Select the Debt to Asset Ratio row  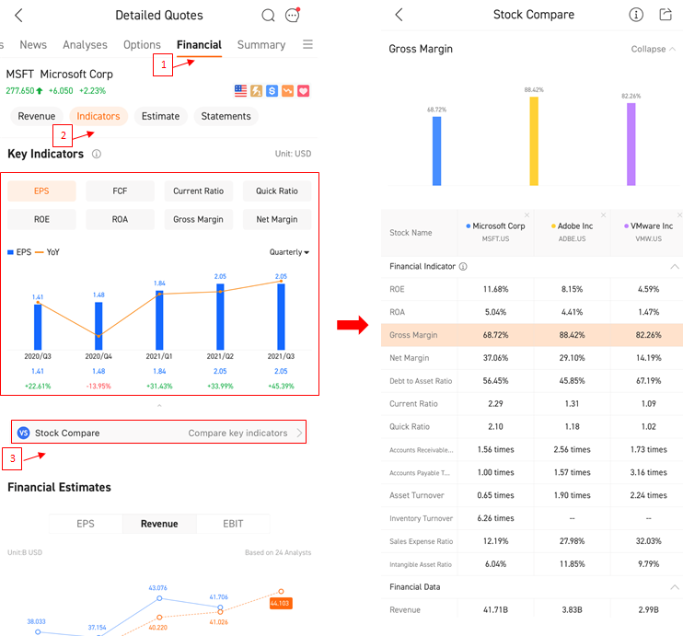click(x=532, y=381)
